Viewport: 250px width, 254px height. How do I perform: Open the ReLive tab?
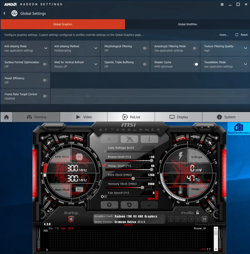point(131,117)
